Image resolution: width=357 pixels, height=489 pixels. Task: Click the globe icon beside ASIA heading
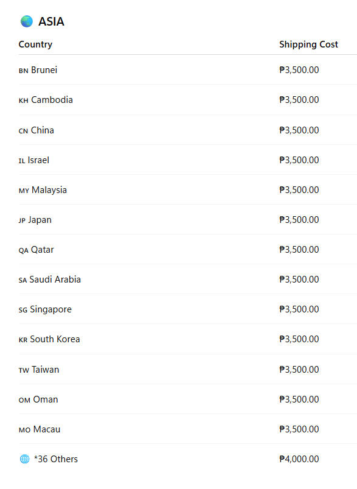pos(27,21)
